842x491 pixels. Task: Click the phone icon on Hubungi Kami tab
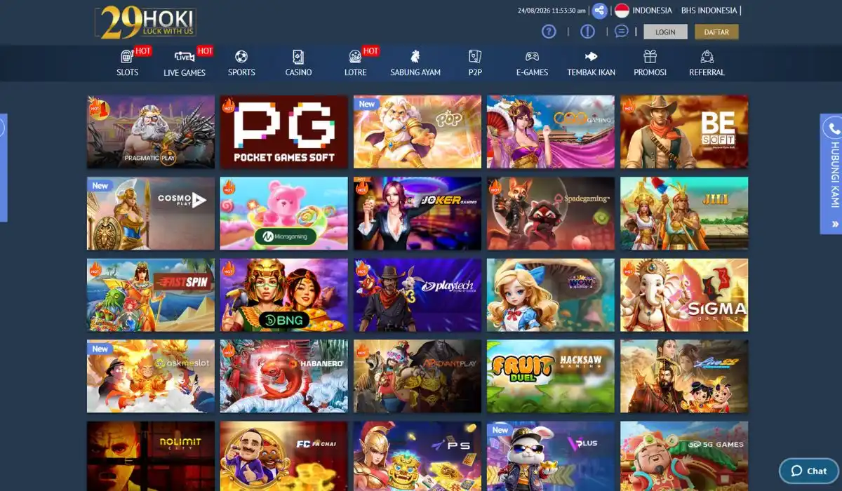point(833,129)
